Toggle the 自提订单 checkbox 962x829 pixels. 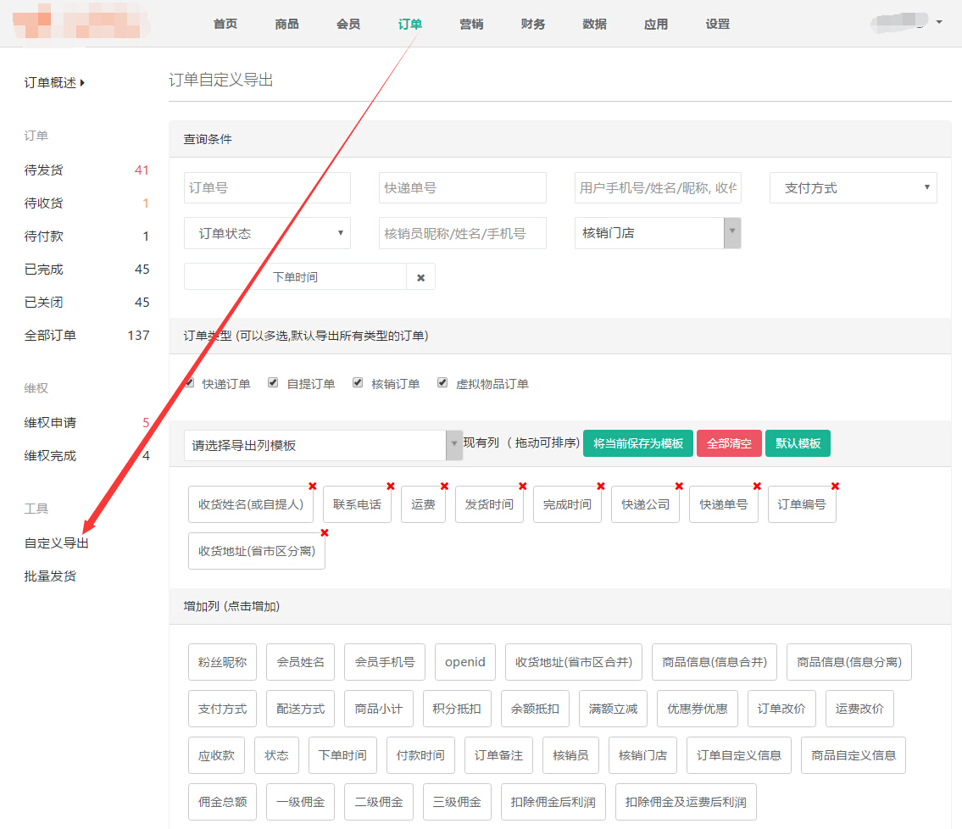point(273,383)
